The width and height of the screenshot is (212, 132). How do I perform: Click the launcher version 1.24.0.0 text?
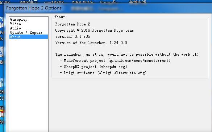(x=118, y=43)
